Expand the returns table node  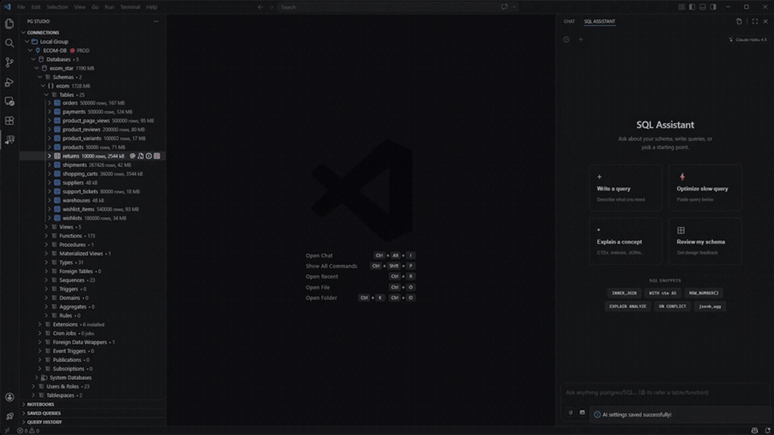tap(49, 156)
